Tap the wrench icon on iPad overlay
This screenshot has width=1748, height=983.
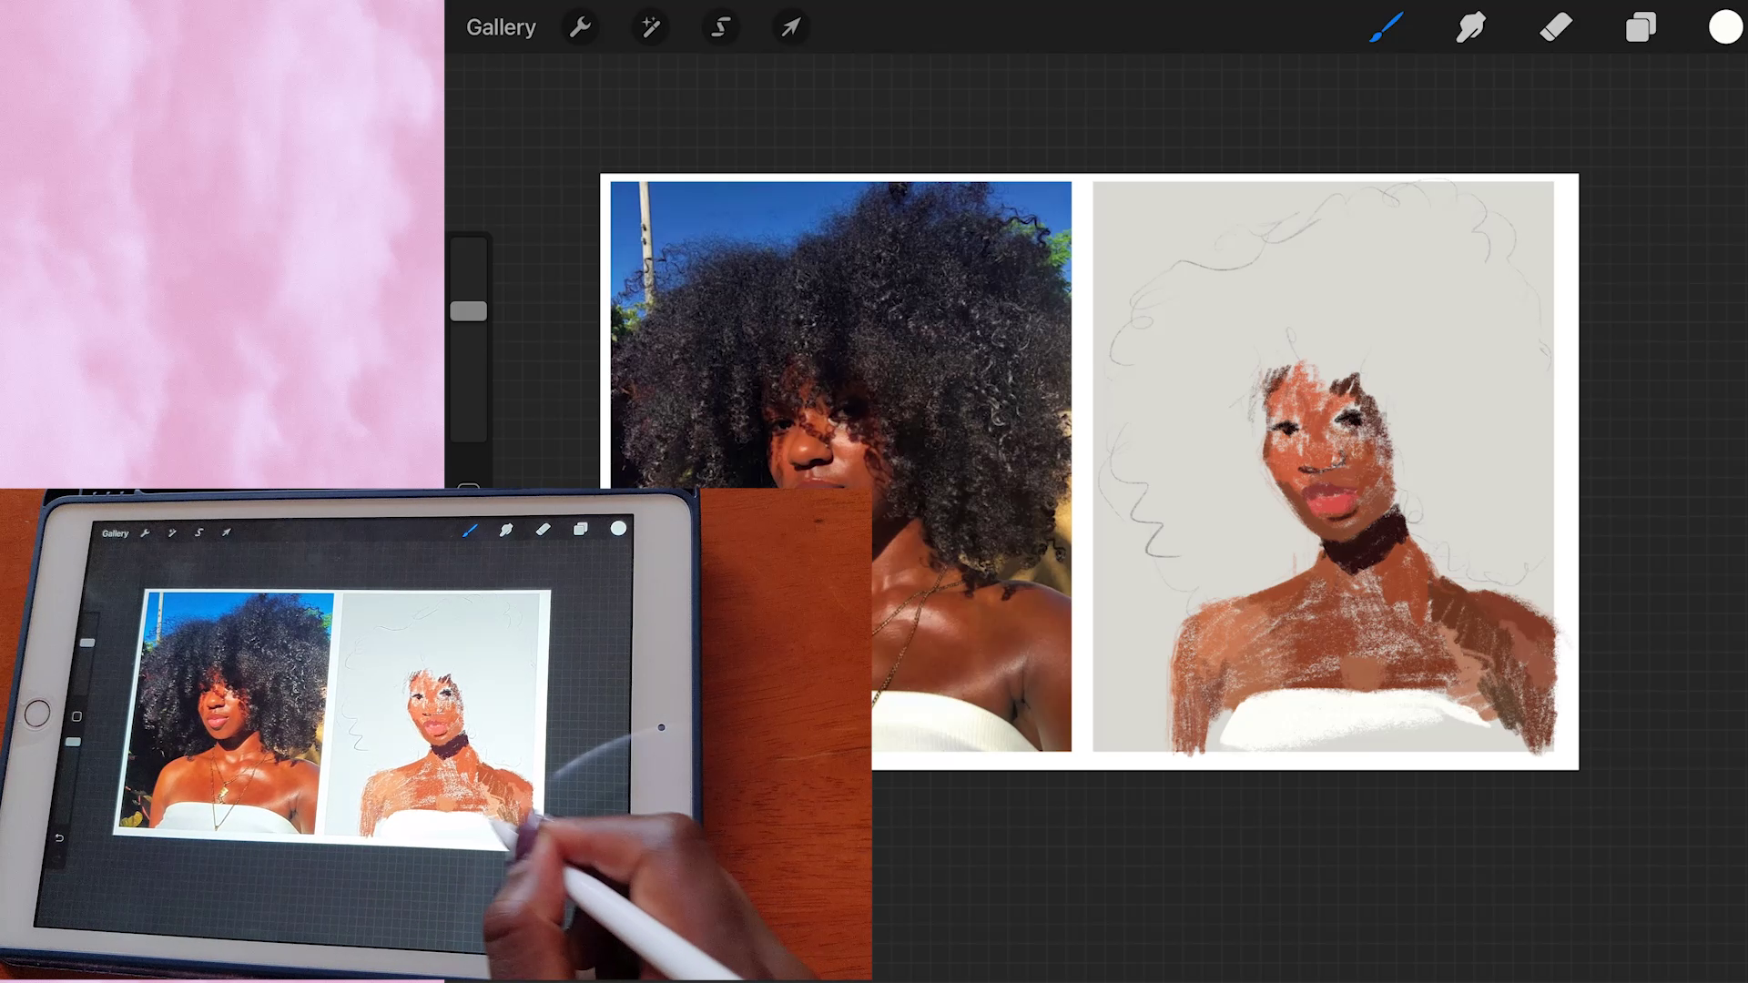click(146, 532)
